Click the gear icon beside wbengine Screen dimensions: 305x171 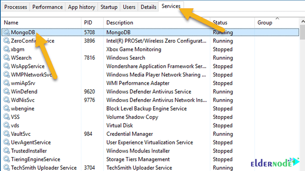coord(6,109)
